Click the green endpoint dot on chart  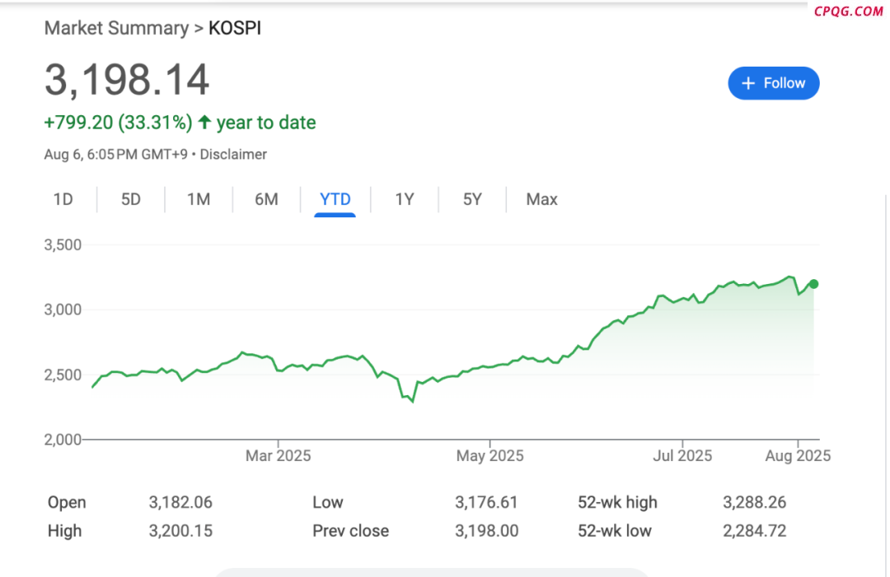tap(813, 284)
